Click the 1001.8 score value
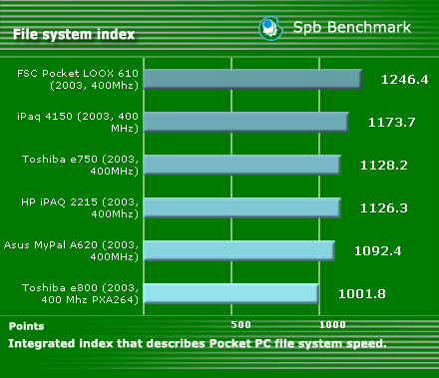Viewport: 439px width, 378px height. click(362, 294)
